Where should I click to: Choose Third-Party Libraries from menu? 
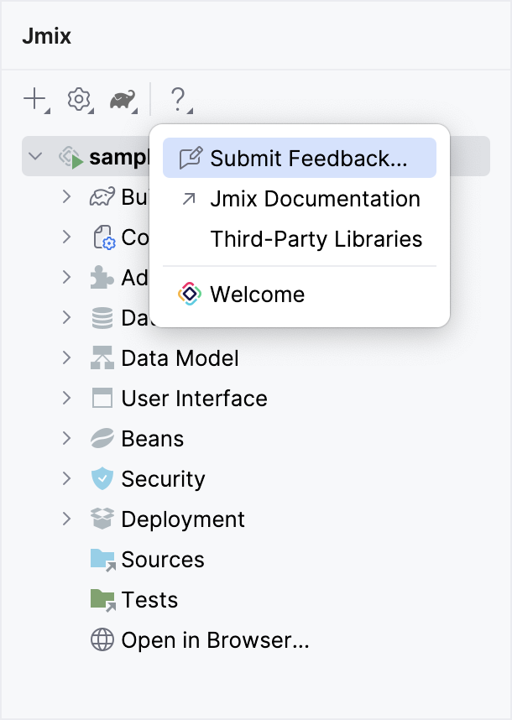pos(316,239)
